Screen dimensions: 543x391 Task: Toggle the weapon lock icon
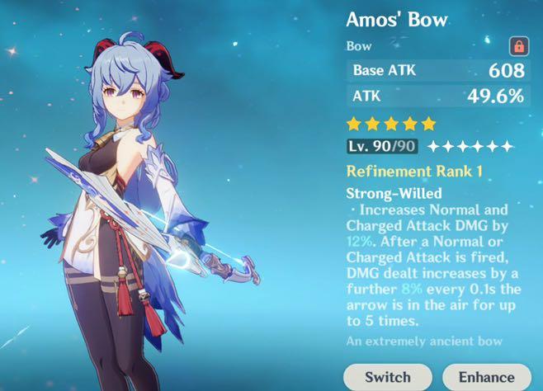click(x=519, y=46)
